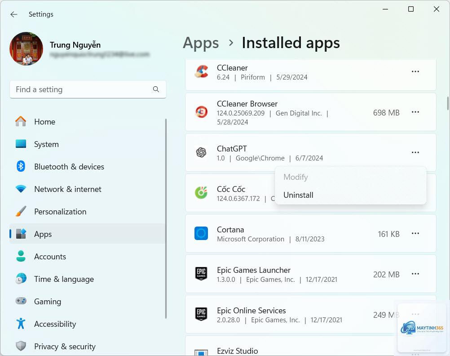The height and width of the screenshot is (356, 450).
Task: Open more options for Cortana
Action: pos(415,233)
